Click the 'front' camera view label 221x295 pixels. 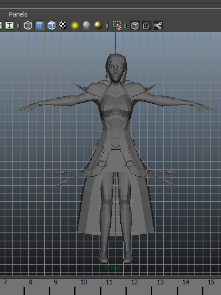pos(113,267)
